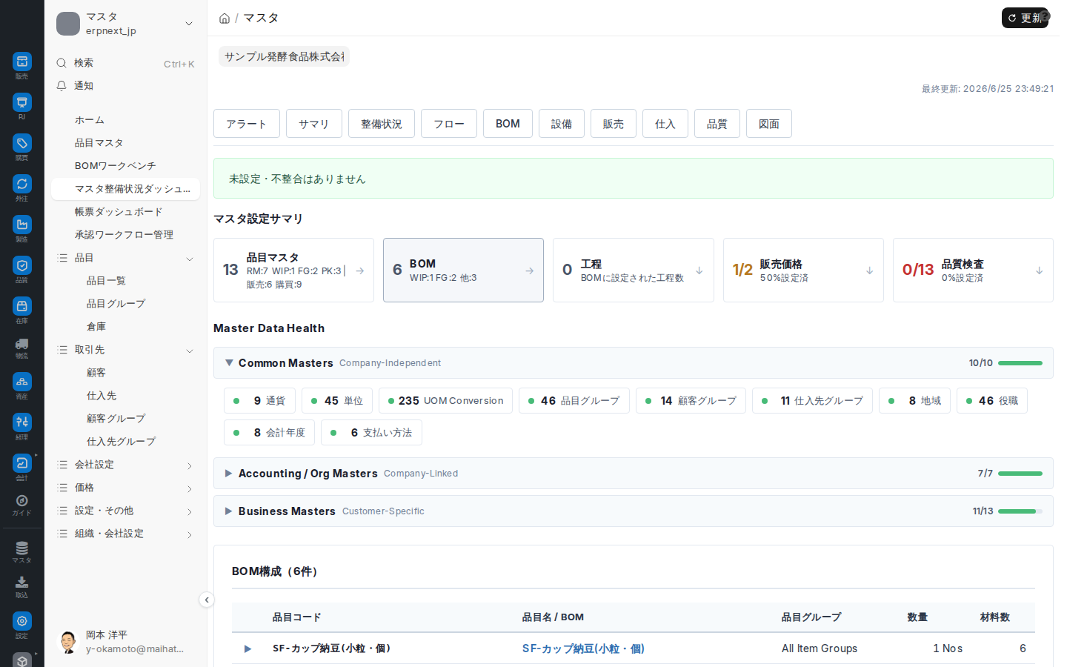Open the 物流 logistics truck icon

(22, 344)
